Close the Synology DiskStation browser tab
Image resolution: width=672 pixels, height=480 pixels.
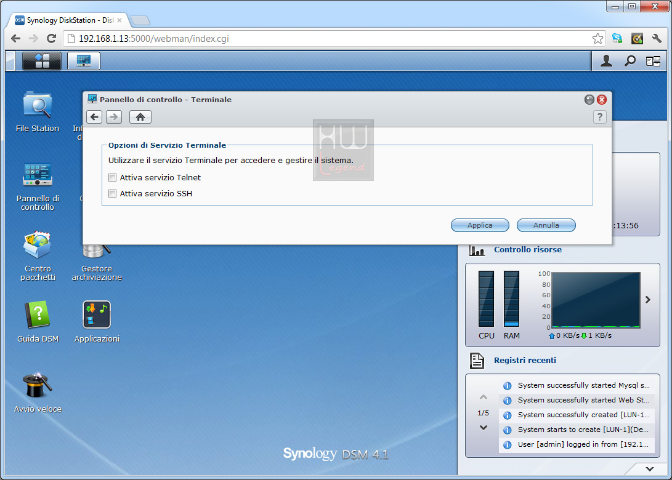click(x=119, y=20)
